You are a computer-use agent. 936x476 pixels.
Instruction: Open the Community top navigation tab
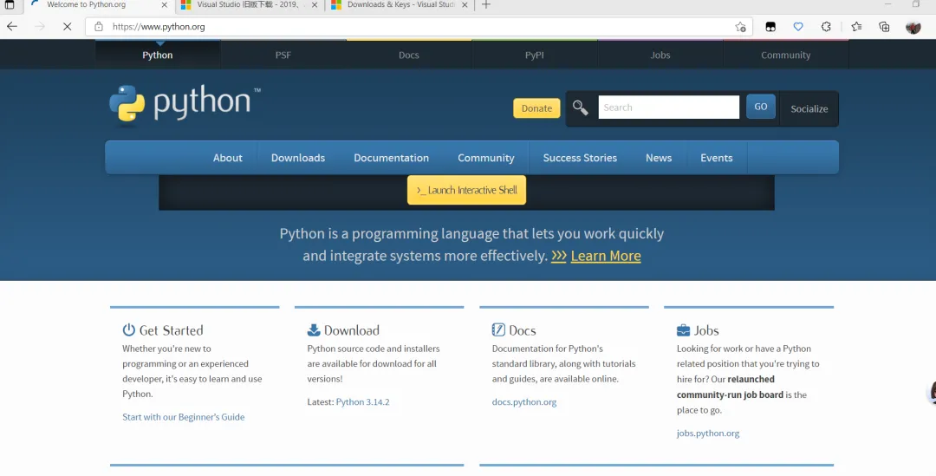[785, 55]
